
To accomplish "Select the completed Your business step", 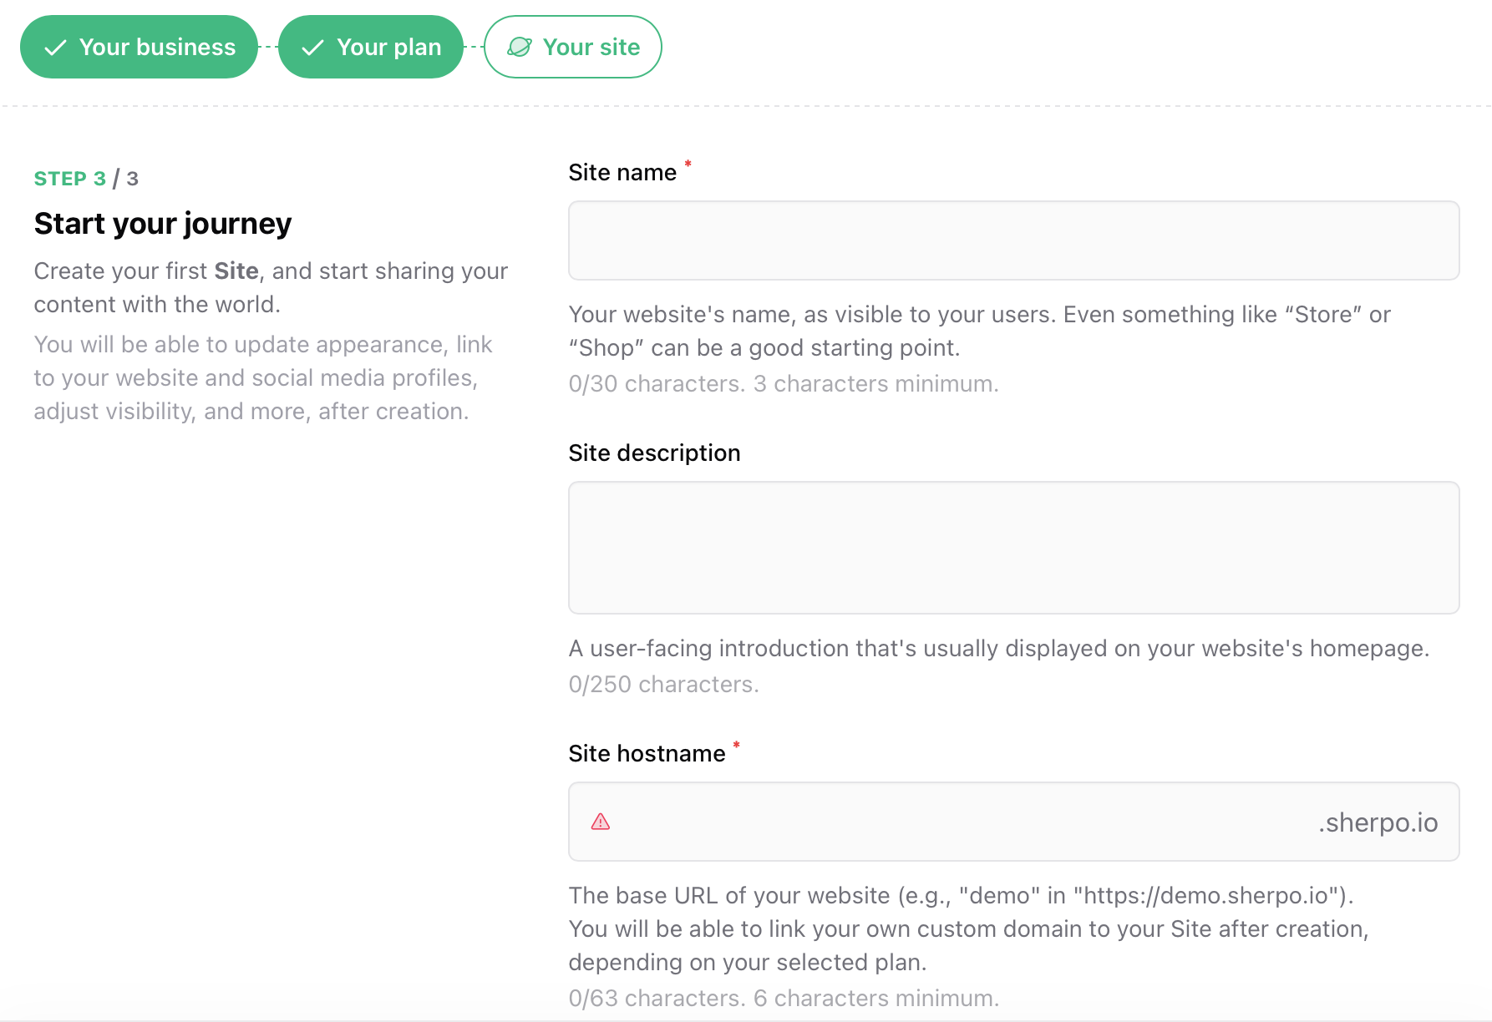I will pyautogui.click(x=139, y=47).
